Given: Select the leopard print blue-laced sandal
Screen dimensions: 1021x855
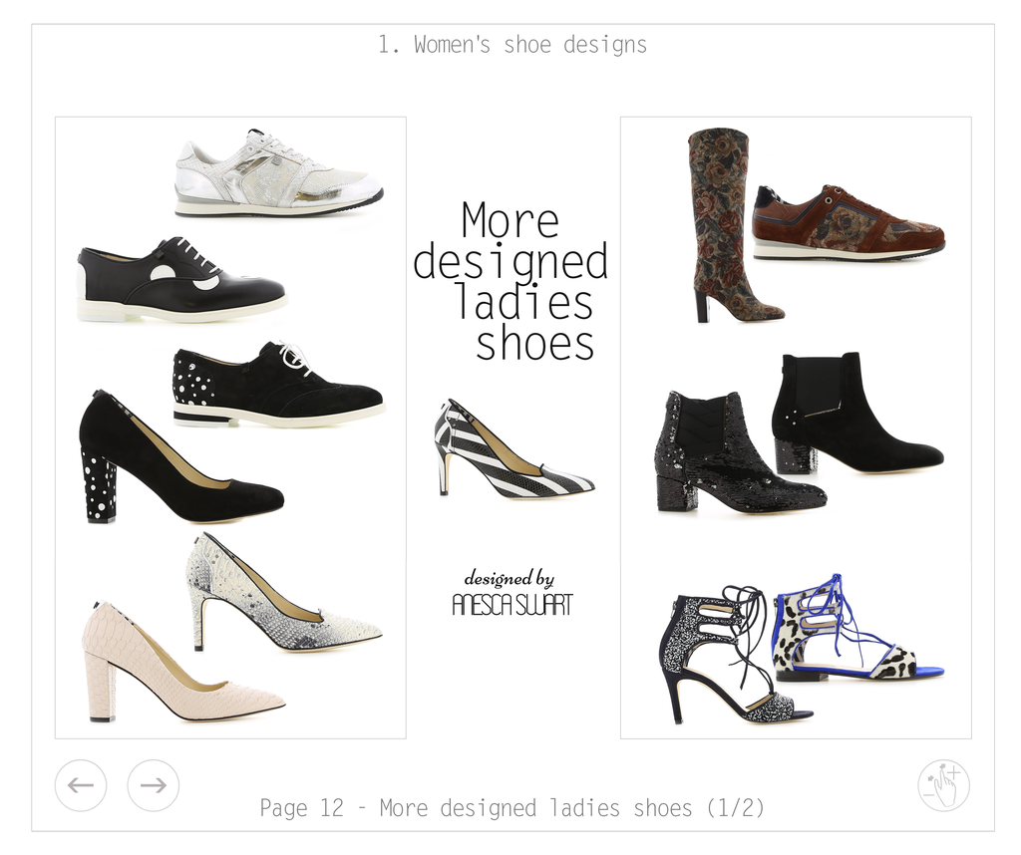Looking at the screenshot, I should click(857, 628).
